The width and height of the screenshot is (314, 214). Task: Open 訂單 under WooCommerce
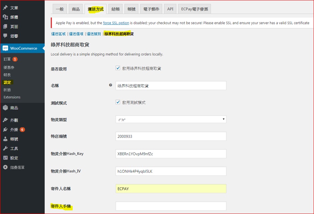[x=7, y=59]
